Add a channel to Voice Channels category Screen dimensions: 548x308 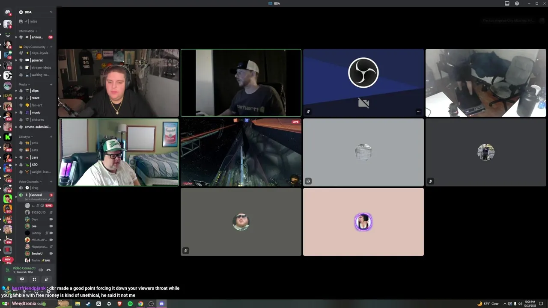(51, 181)
